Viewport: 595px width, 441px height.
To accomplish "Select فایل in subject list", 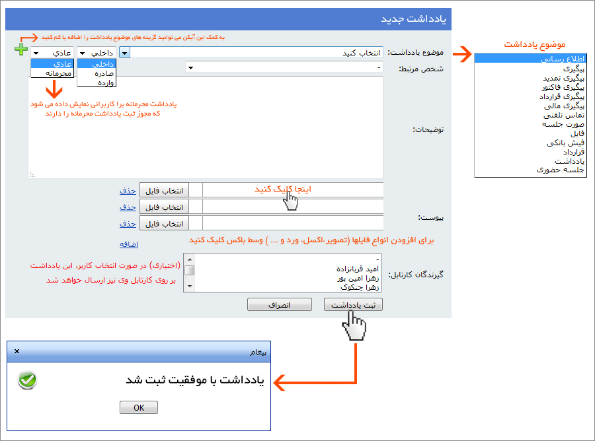I will 530,133.
